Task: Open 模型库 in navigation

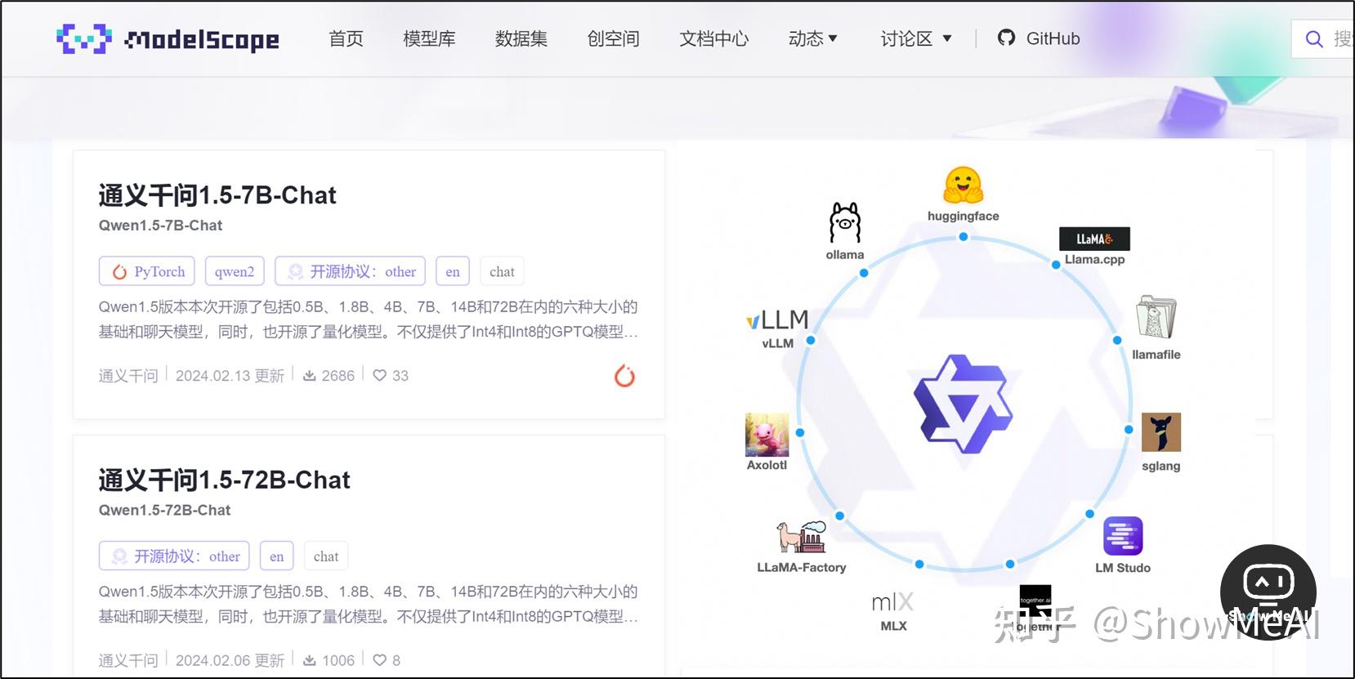Action: pos(429,38)
